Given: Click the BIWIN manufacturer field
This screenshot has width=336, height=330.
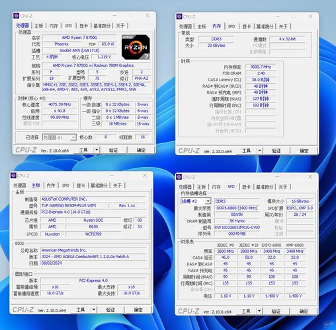Looking at the screenshot, I should coord(237,214).
